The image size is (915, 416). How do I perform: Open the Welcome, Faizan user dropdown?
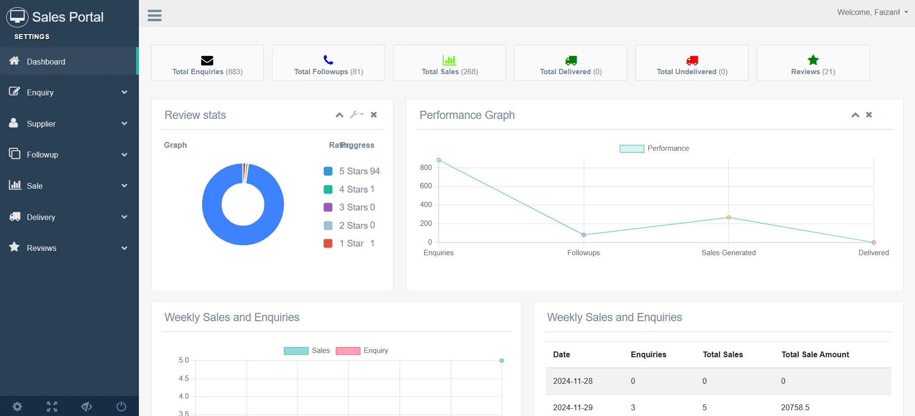(872, 13)
